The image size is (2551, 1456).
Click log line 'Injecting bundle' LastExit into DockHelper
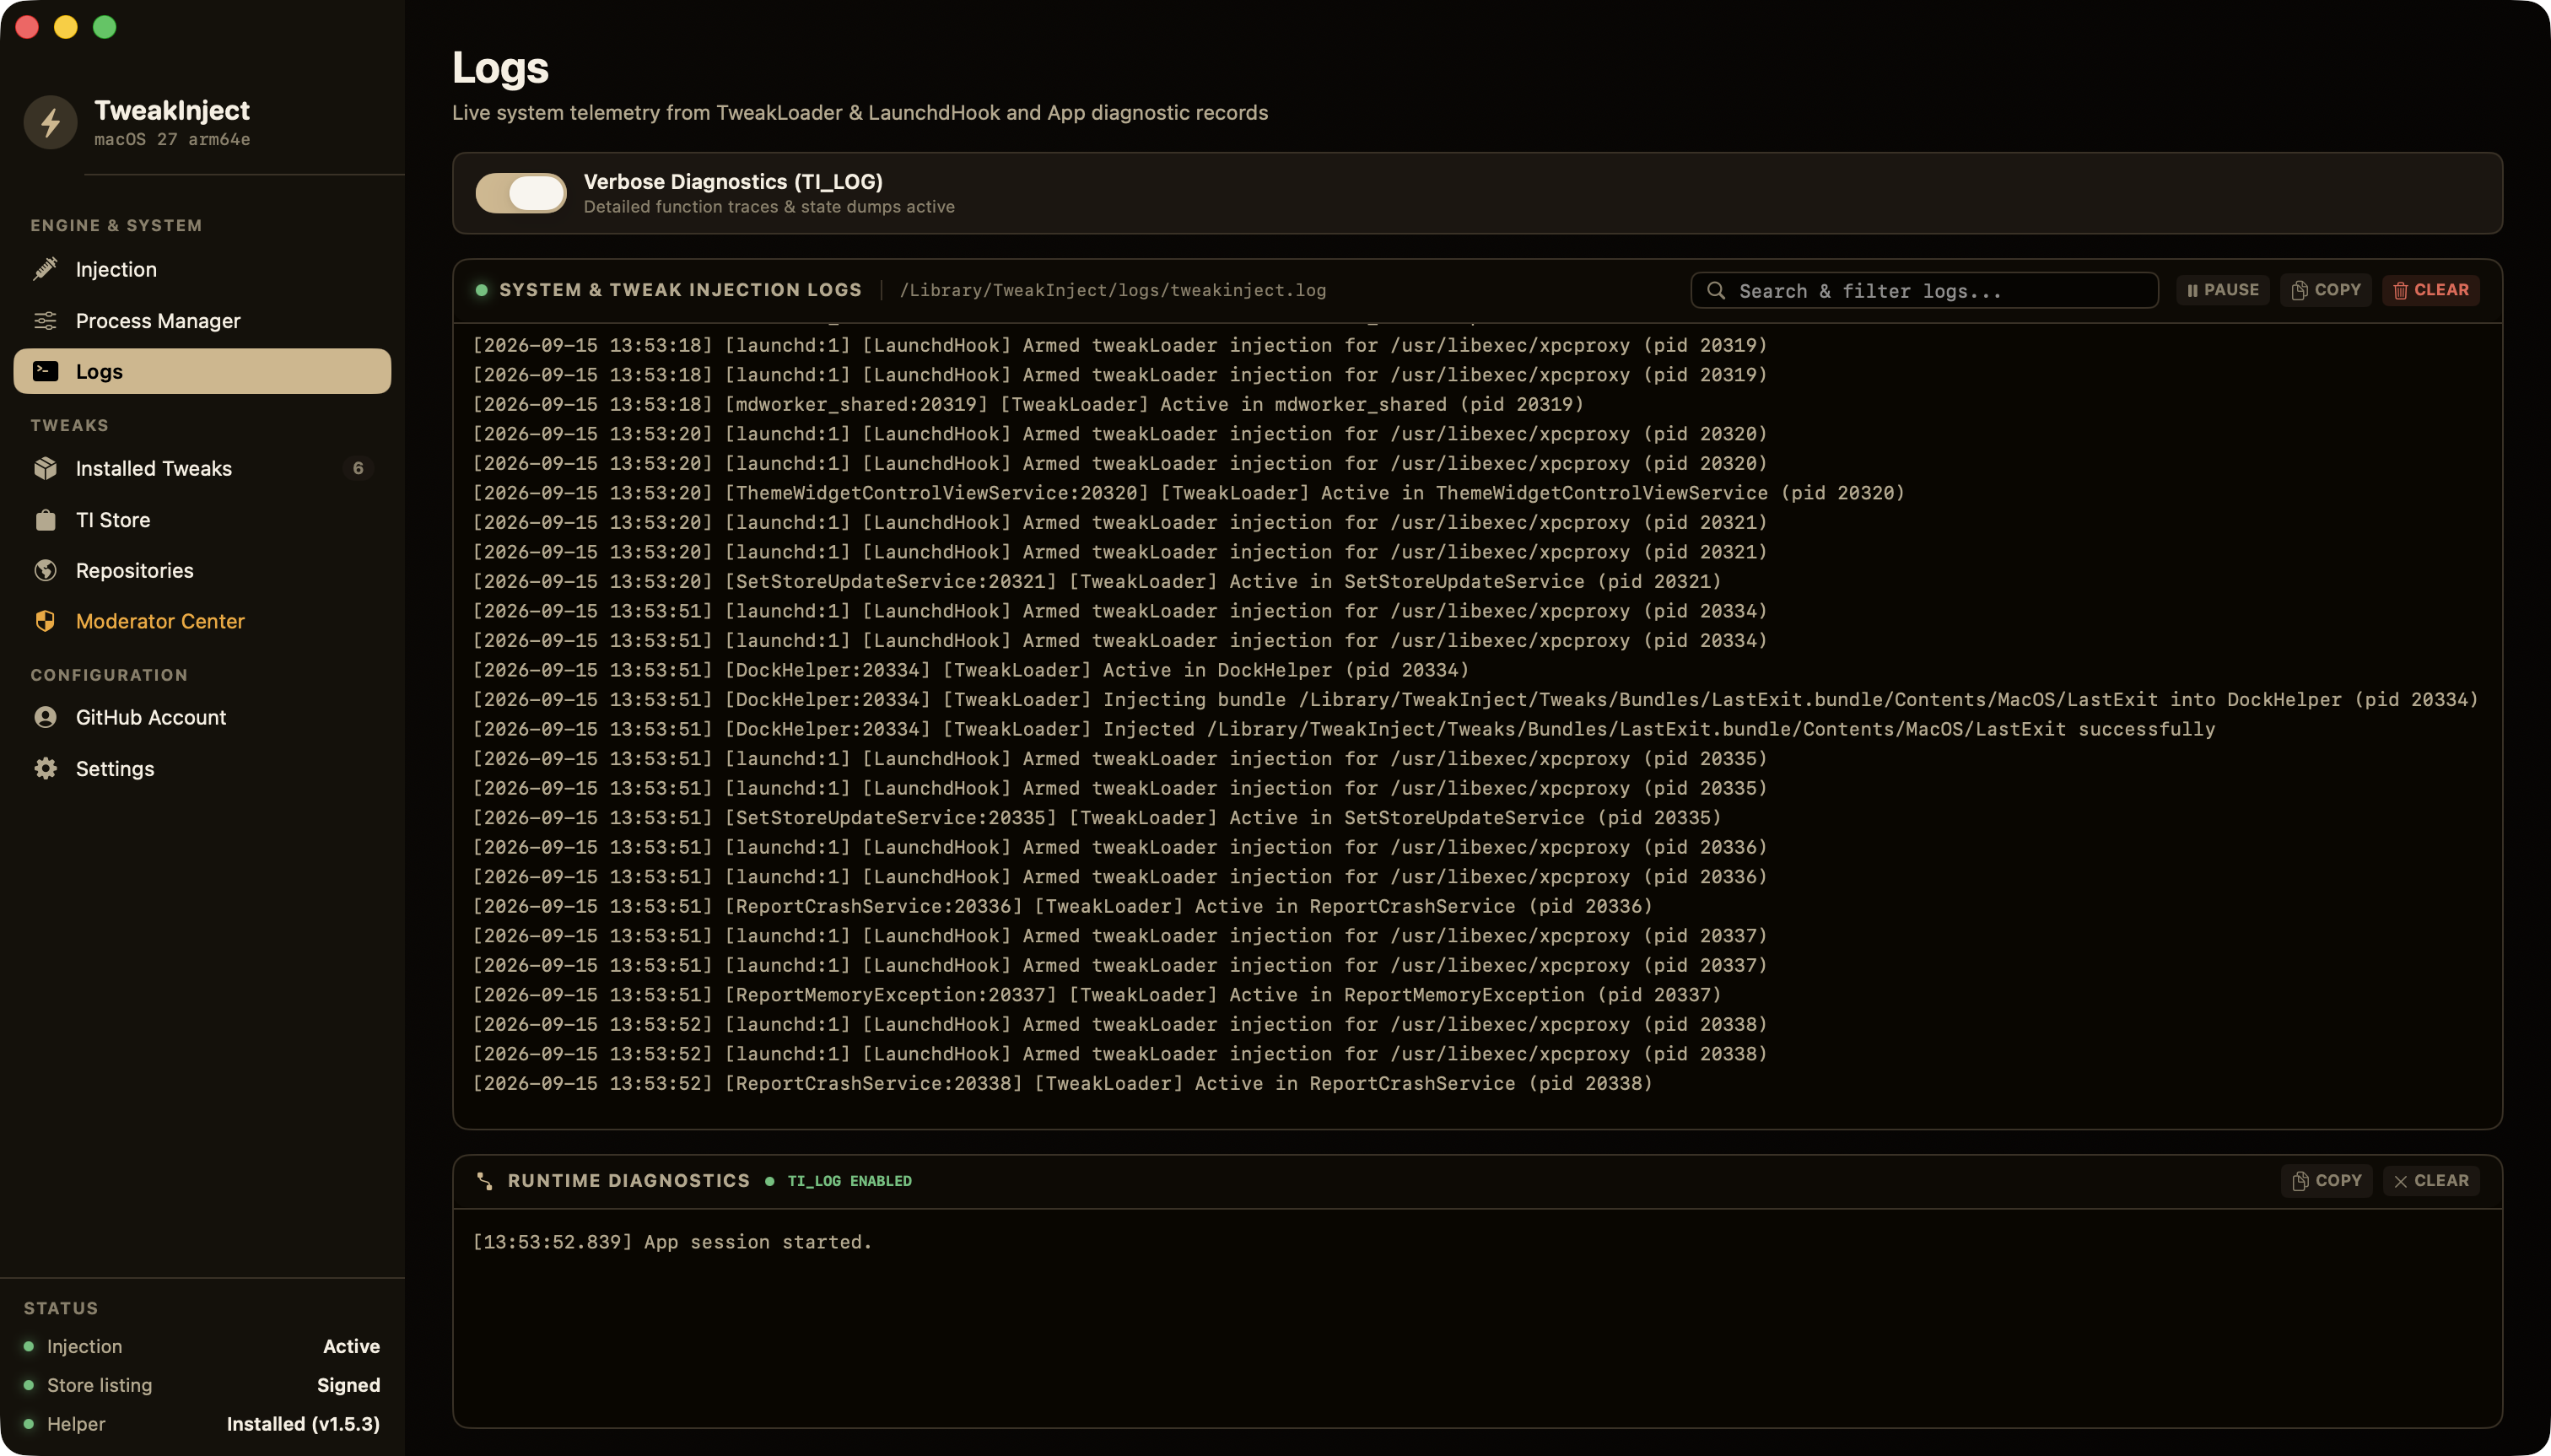point(1475,699)
